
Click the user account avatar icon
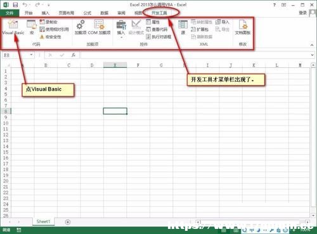point(313,13)
